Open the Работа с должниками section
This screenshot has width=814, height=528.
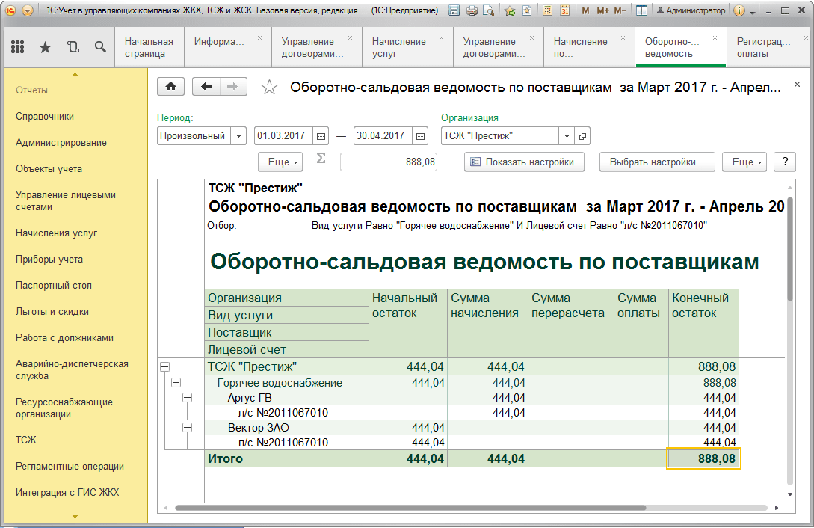click(64, 337)
